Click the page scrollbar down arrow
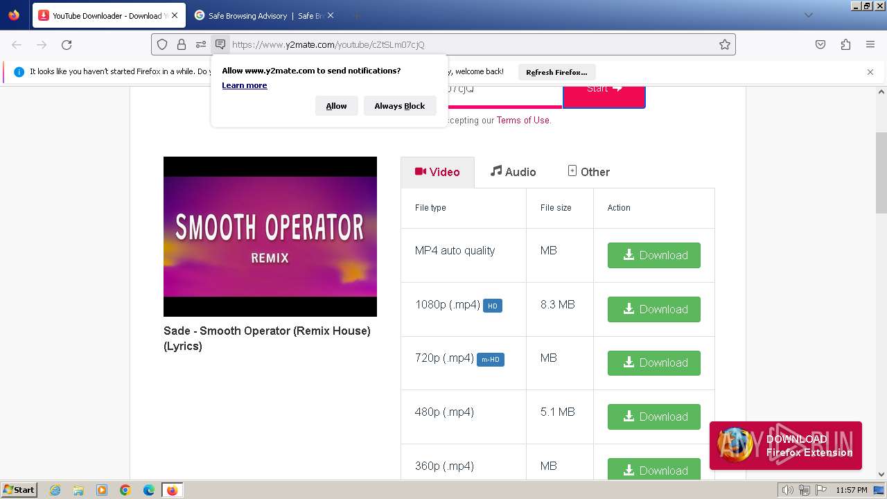 881,474
